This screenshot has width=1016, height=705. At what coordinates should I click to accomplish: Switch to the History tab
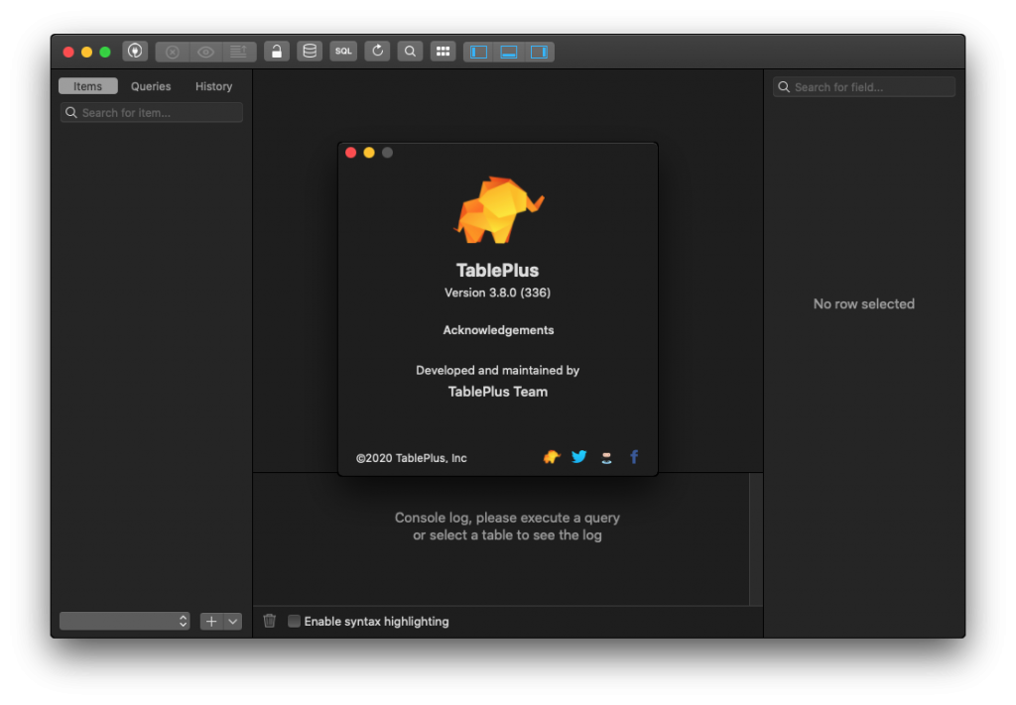coord(214,86)
